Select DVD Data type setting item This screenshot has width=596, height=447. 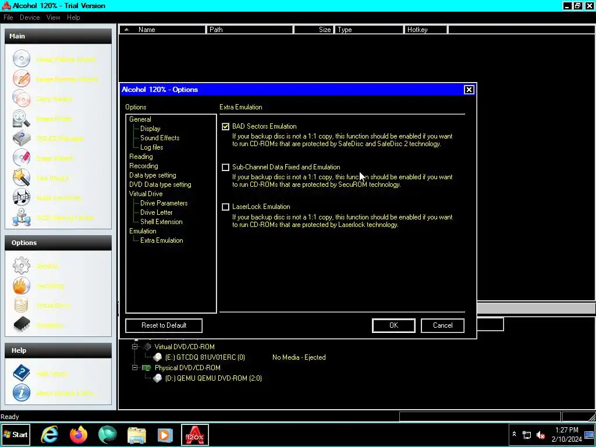coord(160,185)
